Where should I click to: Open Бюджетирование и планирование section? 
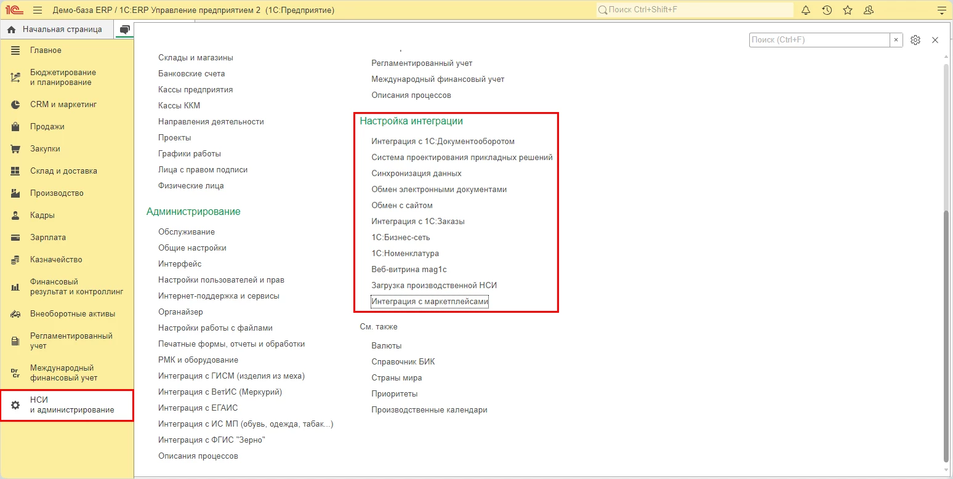click(67, 78)
